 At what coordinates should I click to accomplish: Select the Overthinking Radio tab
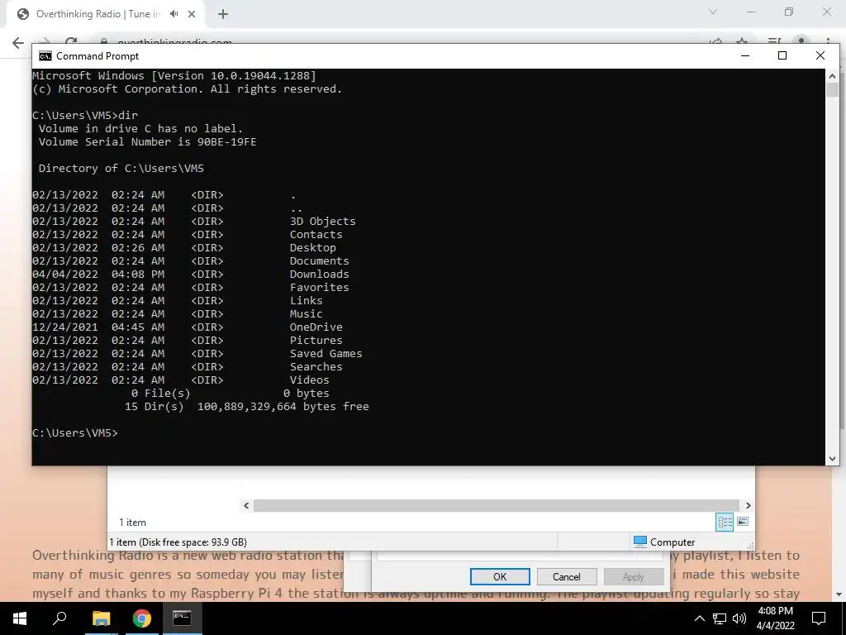(x=97, y=14)
